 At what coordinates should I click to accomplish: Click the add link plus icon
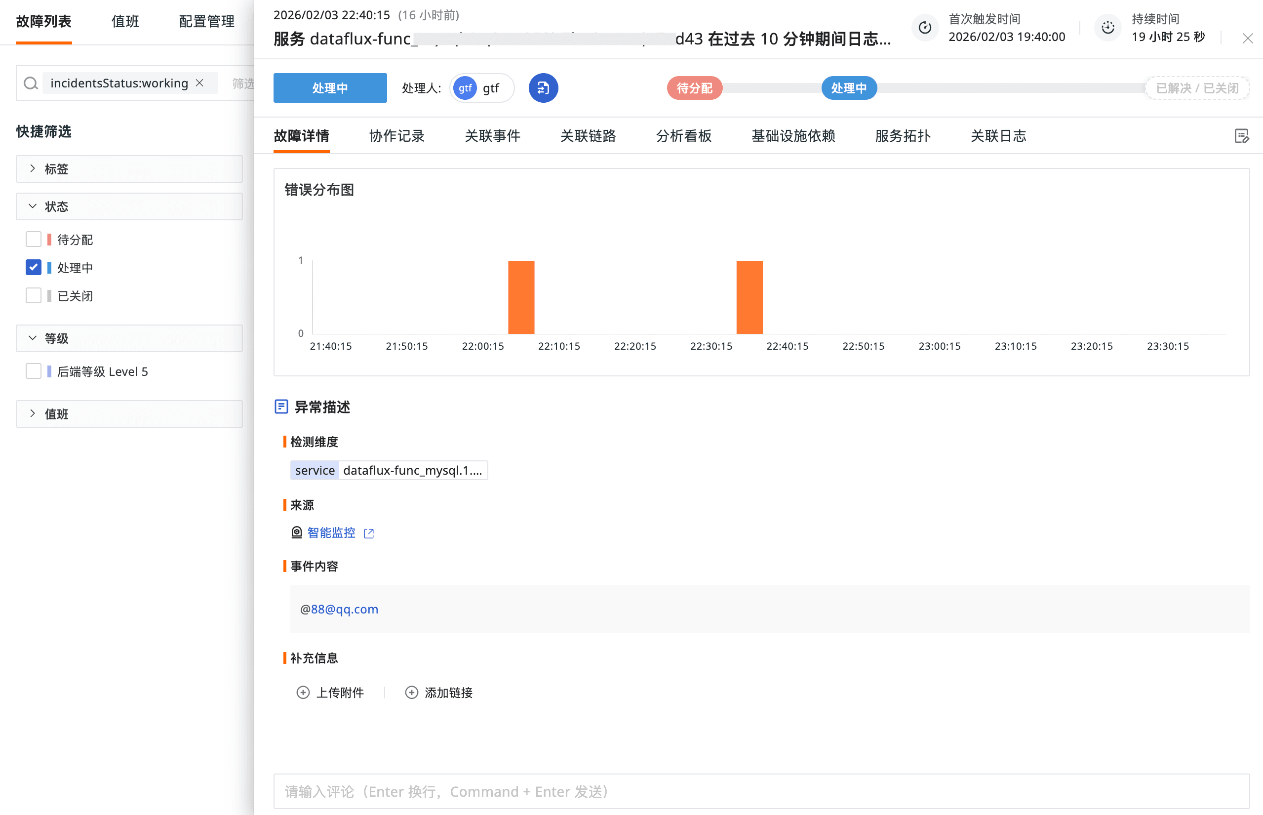click(x=411, y=692)
